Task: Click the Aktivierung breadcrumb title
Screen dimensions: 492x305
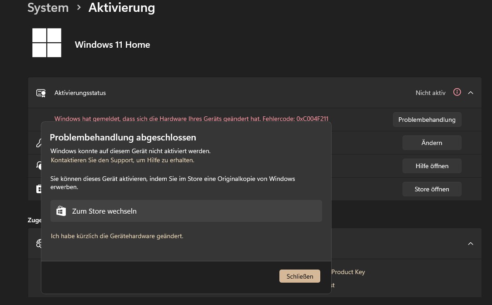Action: coord(122,8)
